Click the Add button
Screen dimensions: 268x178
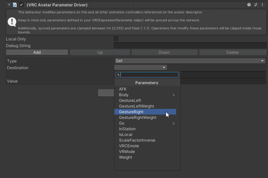pyautogui.click(x=37, y=52)
